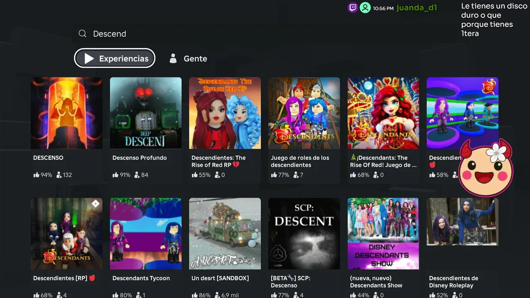
Task: Click player icon beside 84
Action: point(137,175)
